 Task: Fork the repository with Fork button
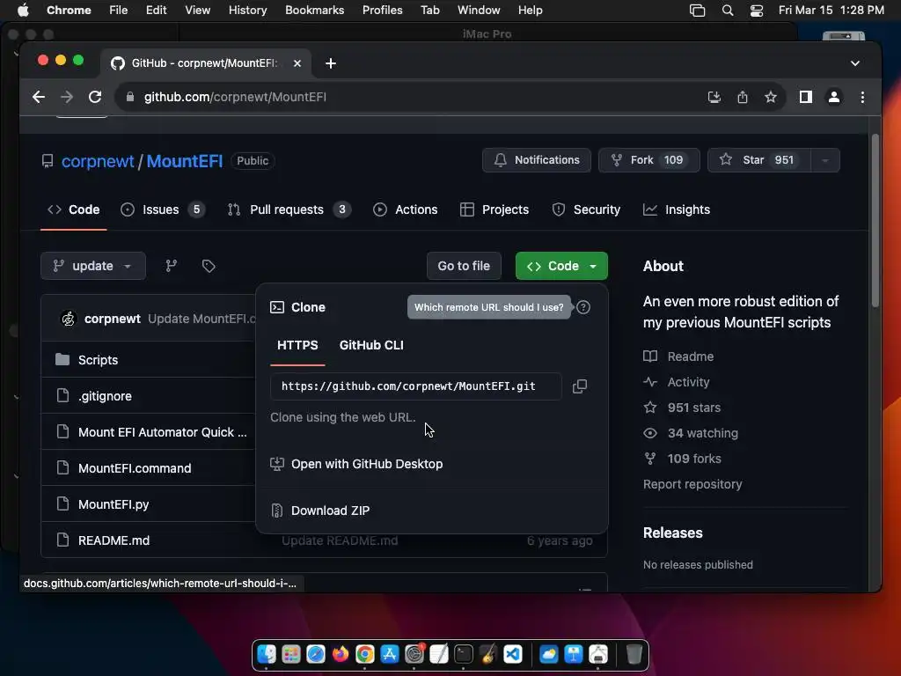point(649,160)
